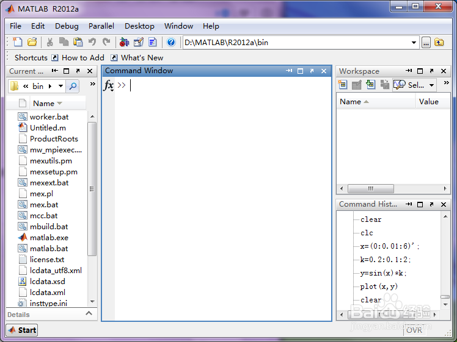
Task: Open the Desktop menu
Action: click(139, 26)
